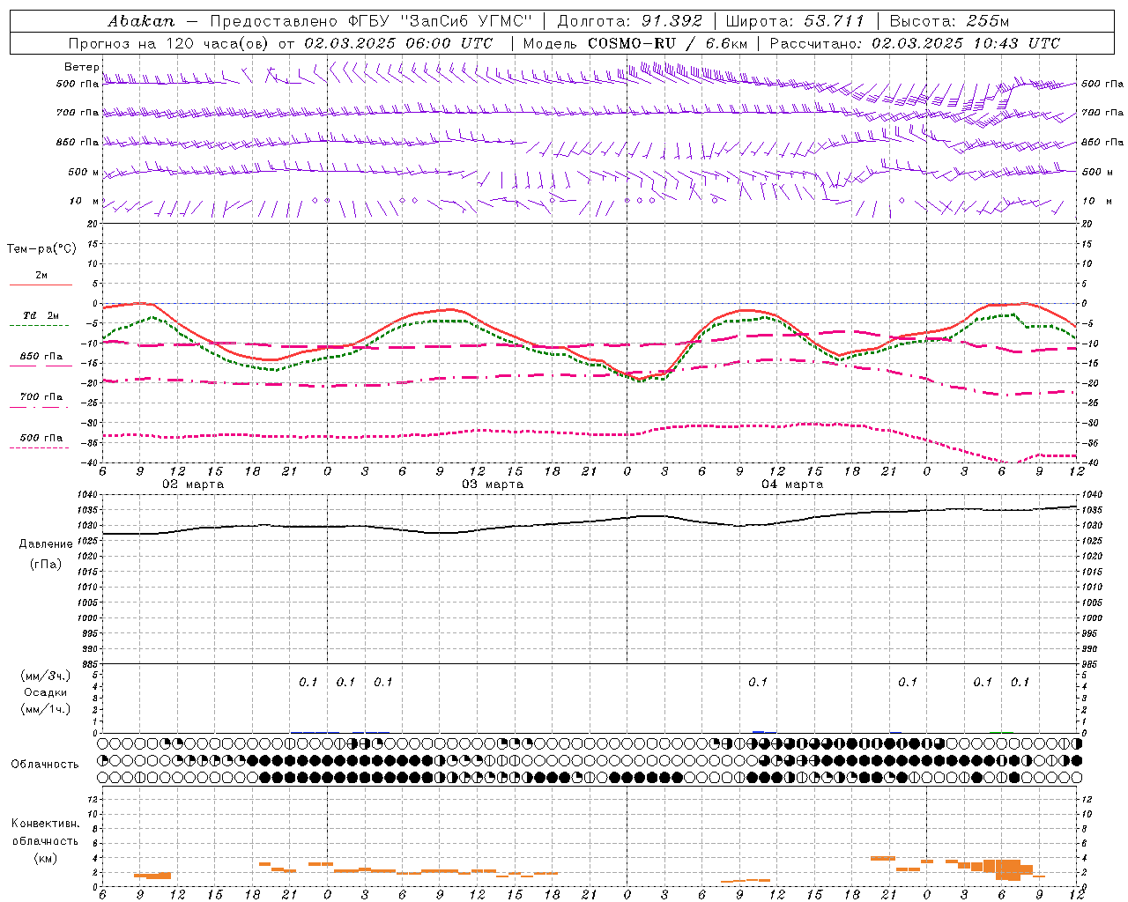Click the "(мм/1ч.)" precipitation unit label
Viewport: 1128px width, 902px height.
point(46,709)
